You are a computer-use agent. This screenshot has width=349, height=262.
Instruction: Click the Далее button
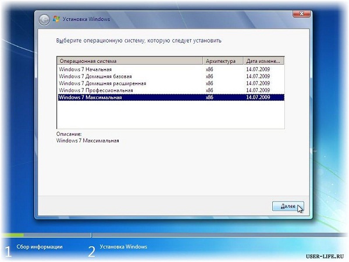288,206
